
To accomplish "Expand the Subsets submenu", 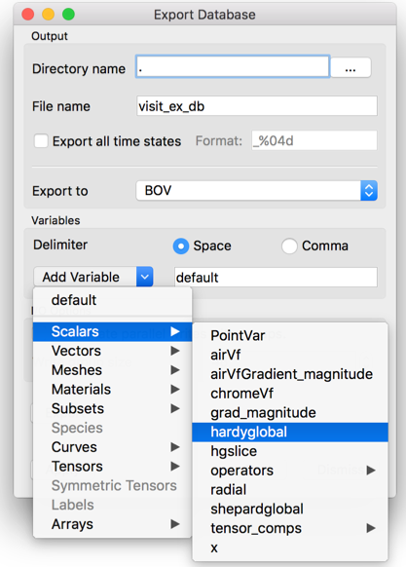I will 112,408.
